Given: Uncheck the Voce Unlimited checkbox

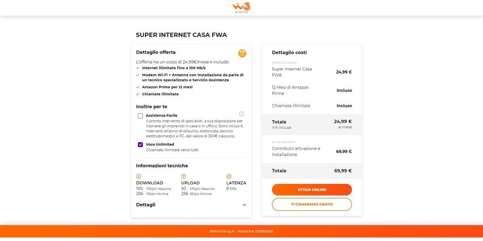Looking at the screenshot, I should [x=141, y=145].
